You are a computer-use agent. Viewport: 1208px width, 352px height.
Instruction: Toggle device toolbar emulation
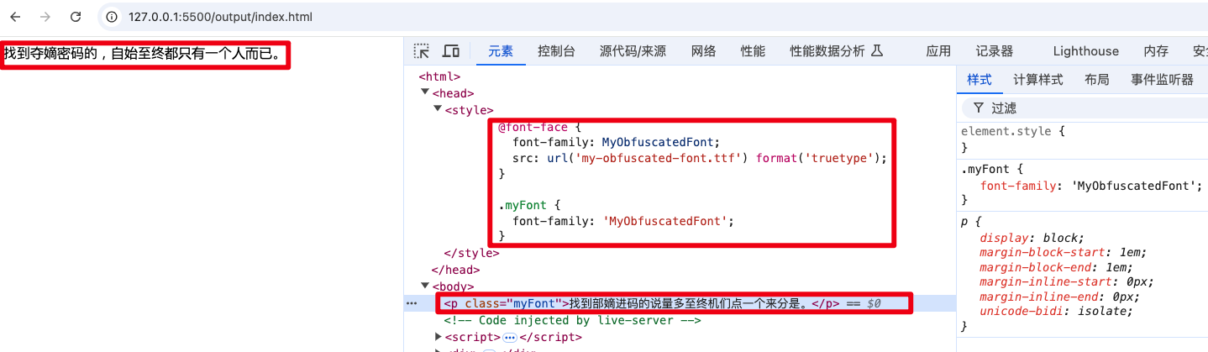coord(451,51)
